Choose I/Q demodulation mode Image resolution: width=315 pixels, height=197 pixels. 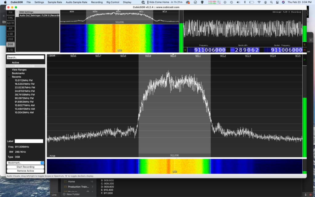(10, 50)
